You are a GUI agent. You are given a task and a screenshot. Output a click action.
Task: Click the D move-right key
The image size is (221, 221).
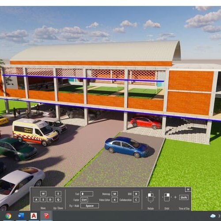click(50, 200)
